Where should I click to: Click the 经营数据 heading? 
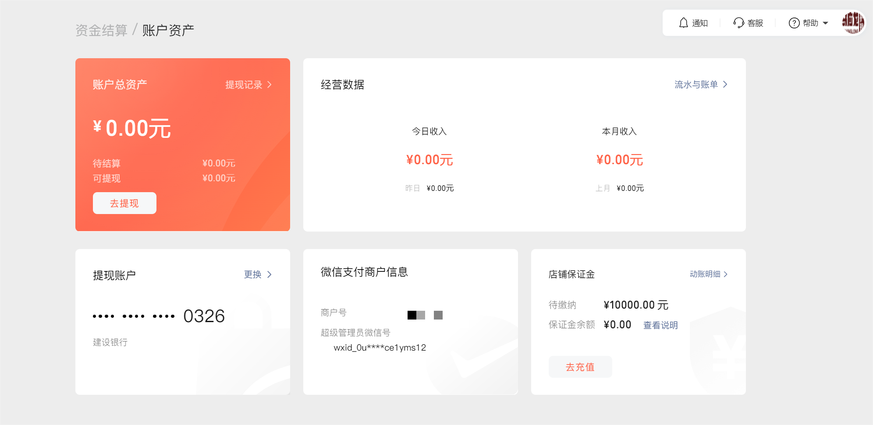342,84
